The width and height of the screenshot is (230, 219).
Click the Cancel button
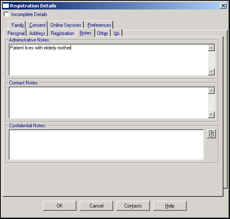click(96, 206)
